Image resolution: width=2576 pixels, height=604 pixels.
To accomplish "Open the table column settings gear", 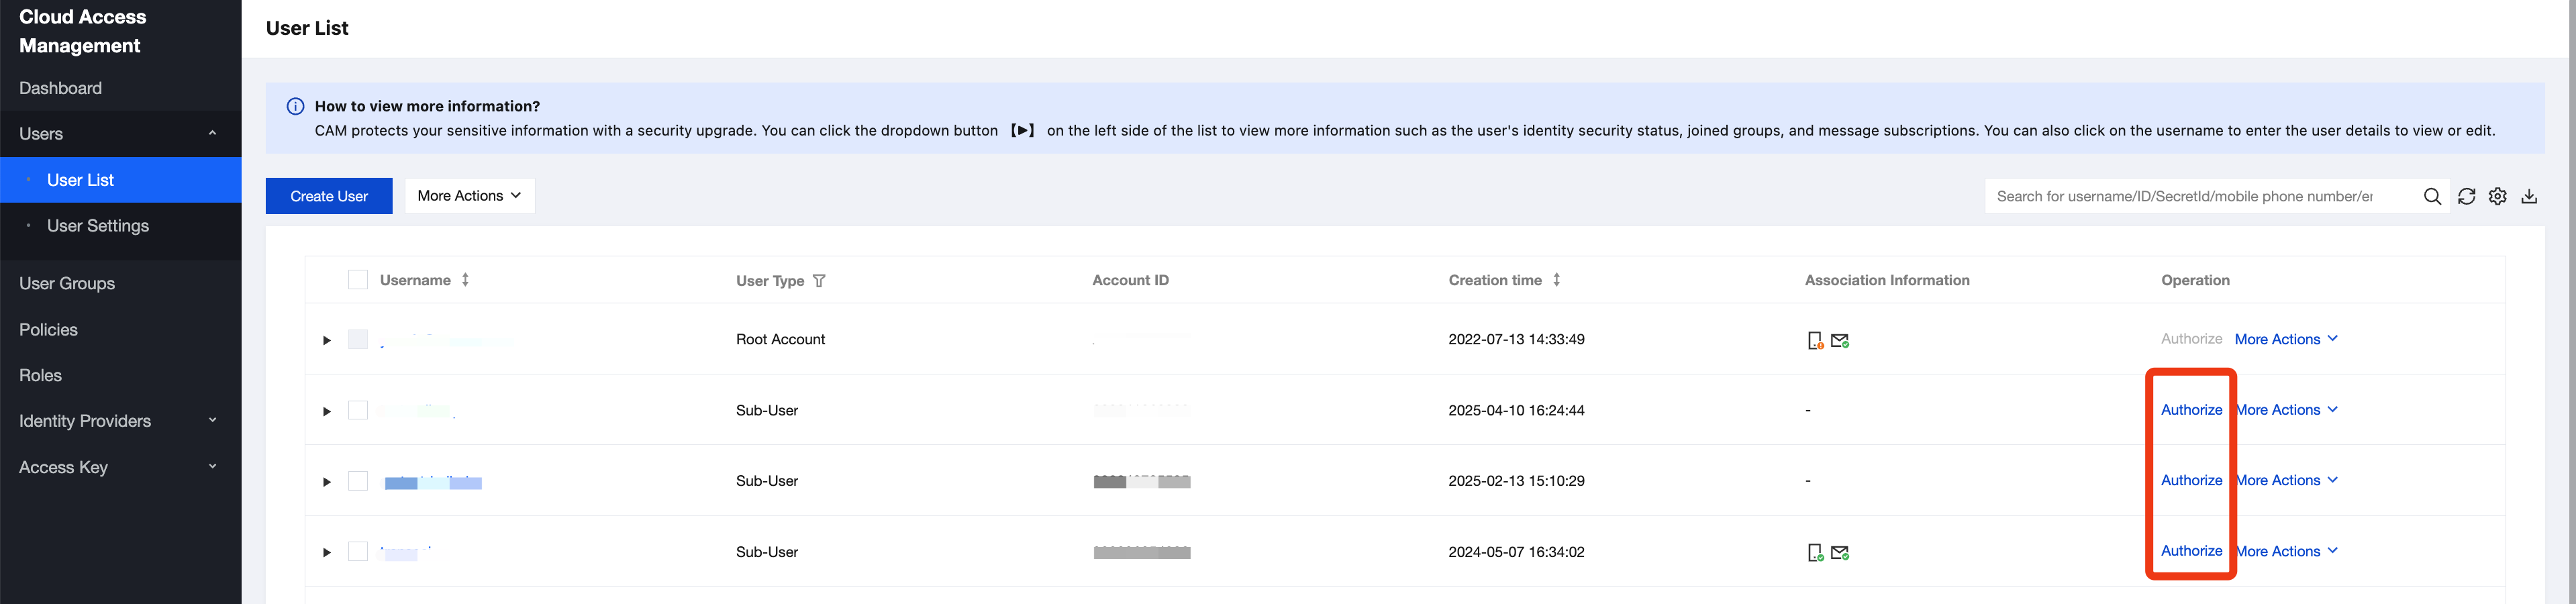I will 2498,197.
